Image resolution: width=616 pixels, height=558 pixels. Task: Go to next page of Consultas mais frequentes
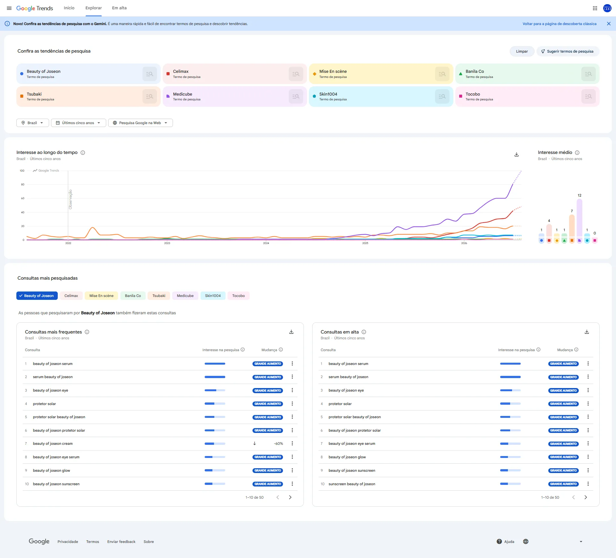coord(290,497)
